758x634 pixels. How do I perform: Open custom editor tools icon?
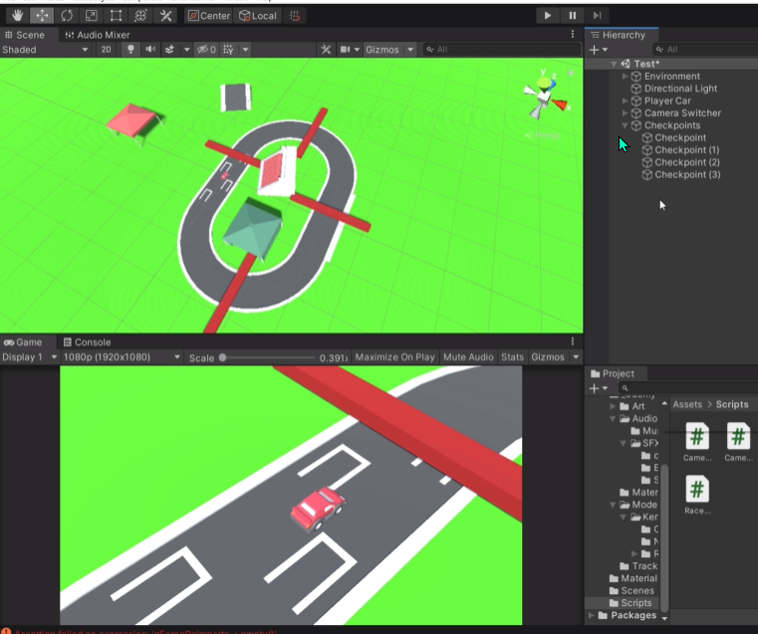tap(165, 16)
